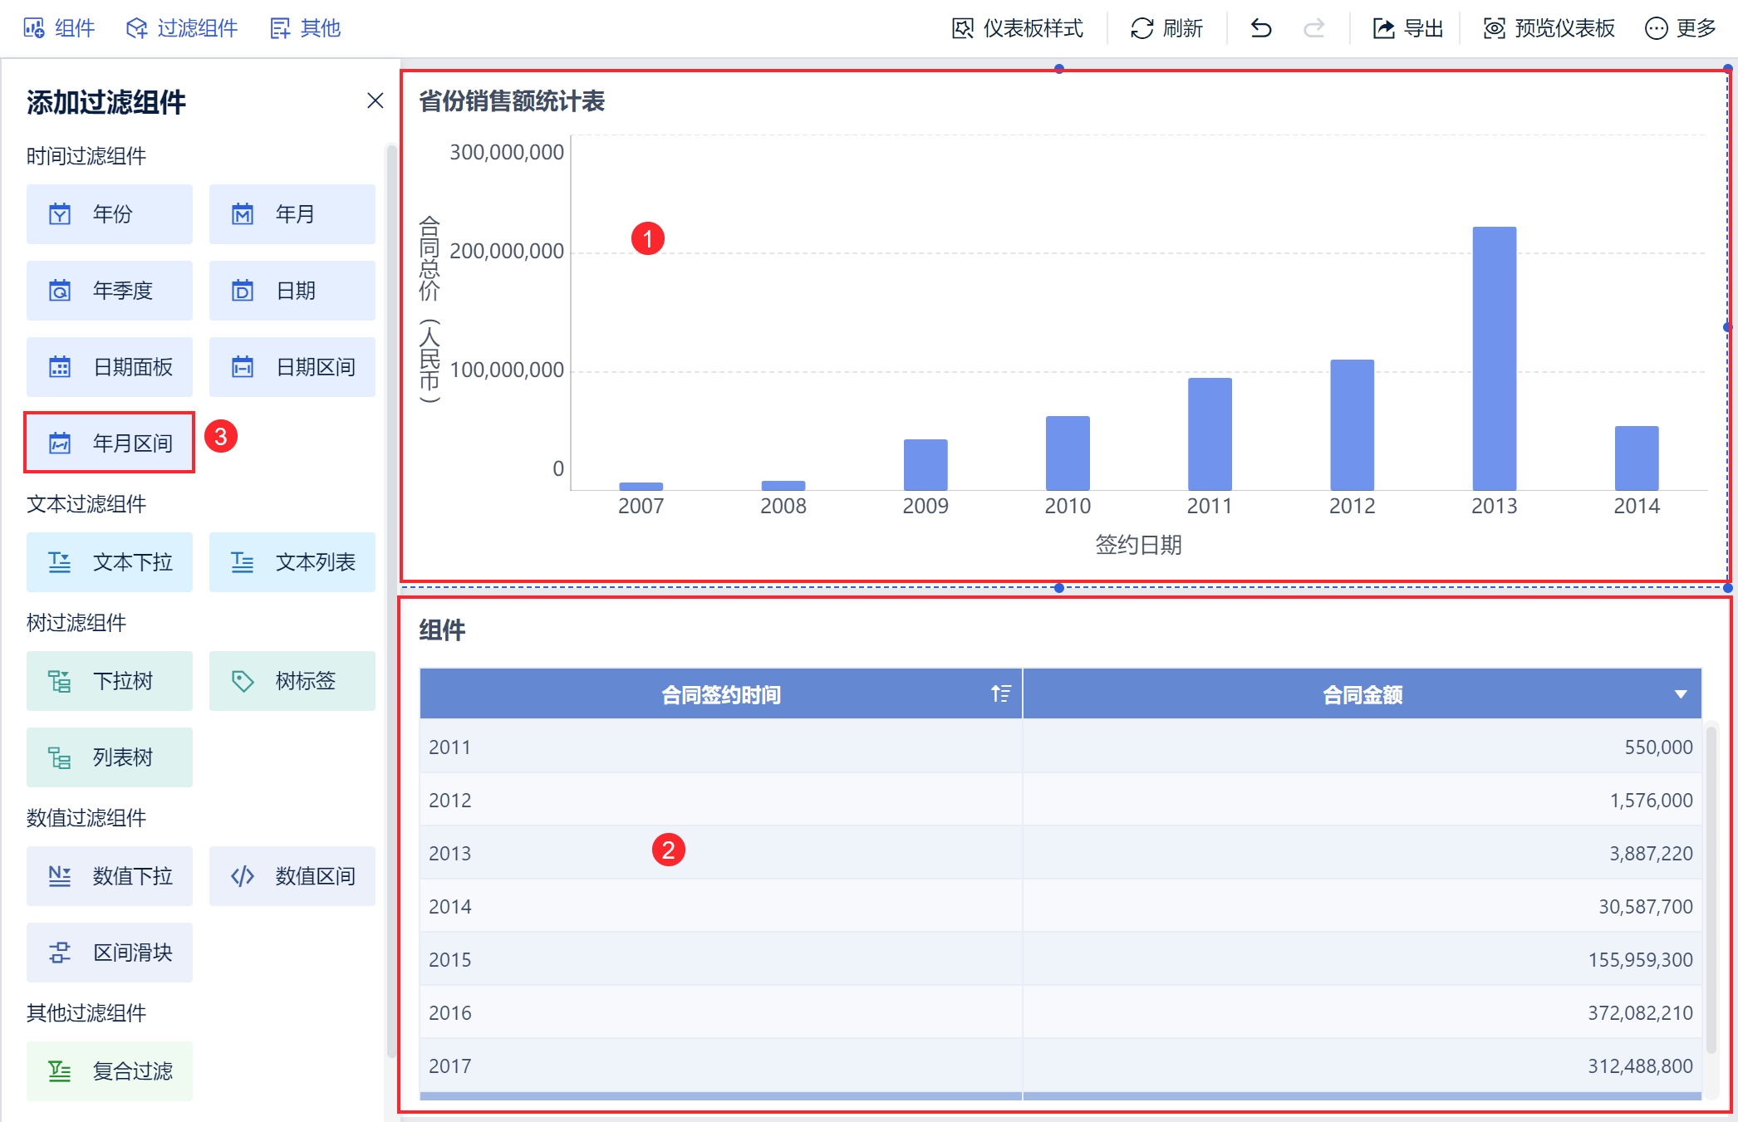Click the 2013 bar in chart

click(x=1494, y=358)
